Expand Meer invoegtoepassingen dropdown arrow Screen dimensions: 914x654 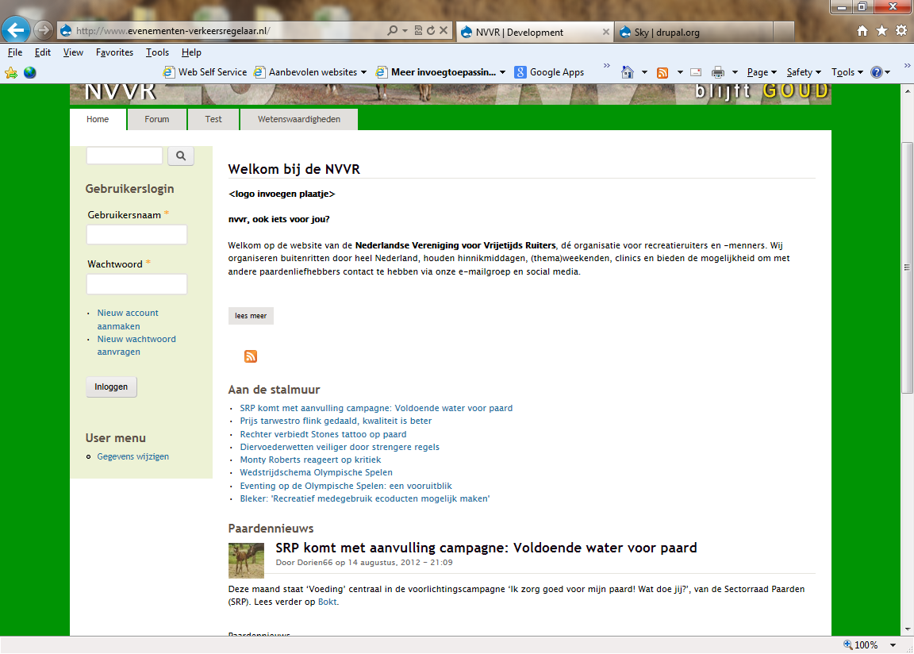(x=502, y=72)
